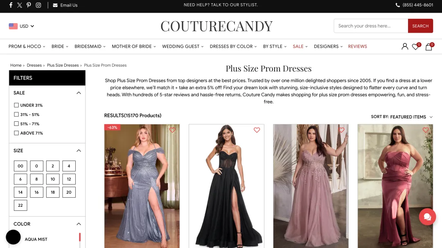Open the user account icon
This screenshot has width=442, height=248.
pos(405,47)
